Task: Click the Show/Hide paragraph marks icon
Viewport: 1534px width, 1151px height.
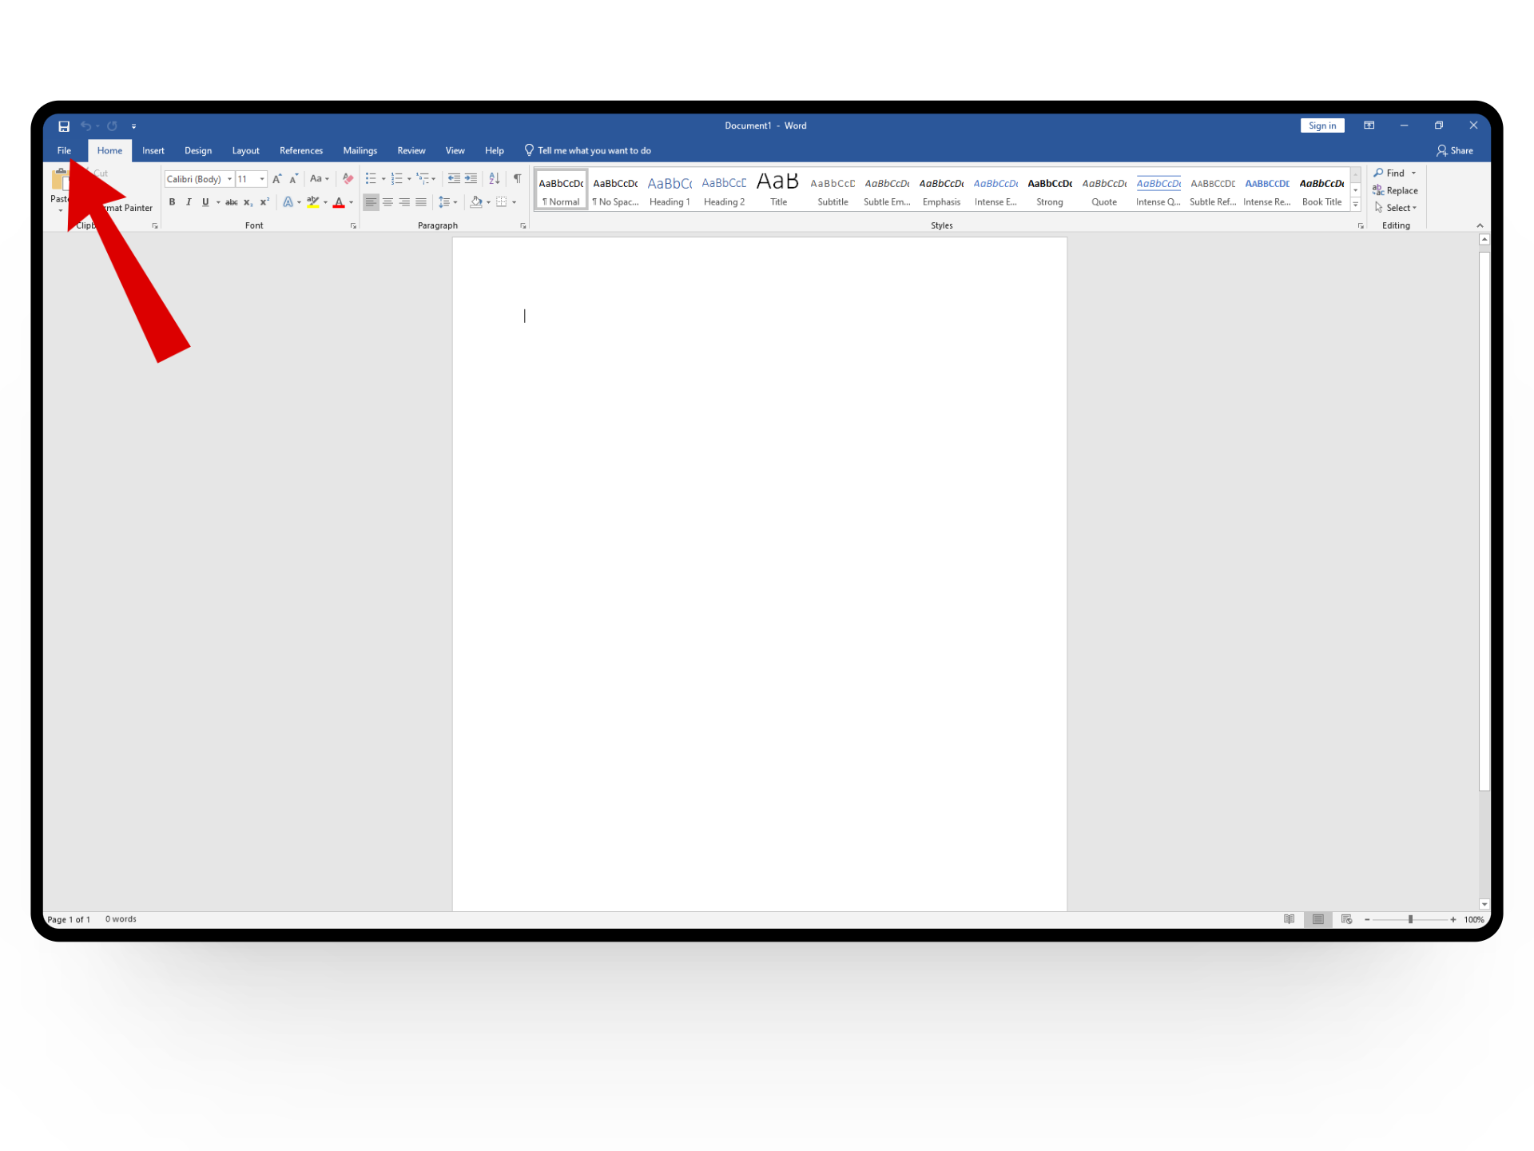Action: point(517,178)
